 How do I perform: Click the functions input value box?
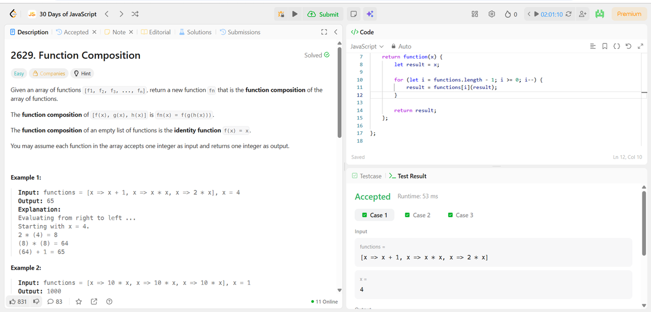[493, 252]
